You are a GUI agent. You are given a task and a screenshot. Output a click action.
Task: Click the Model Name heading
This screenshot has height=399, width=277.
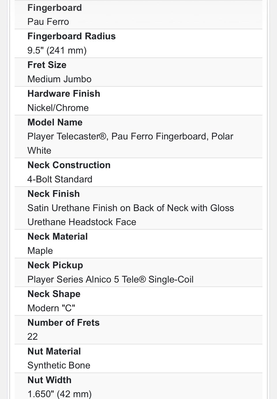55,122
